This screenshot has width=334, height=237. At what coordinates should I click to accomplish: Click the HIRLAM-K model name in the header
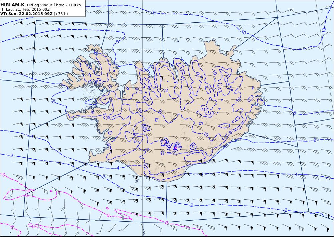click(x=12, y=5)
